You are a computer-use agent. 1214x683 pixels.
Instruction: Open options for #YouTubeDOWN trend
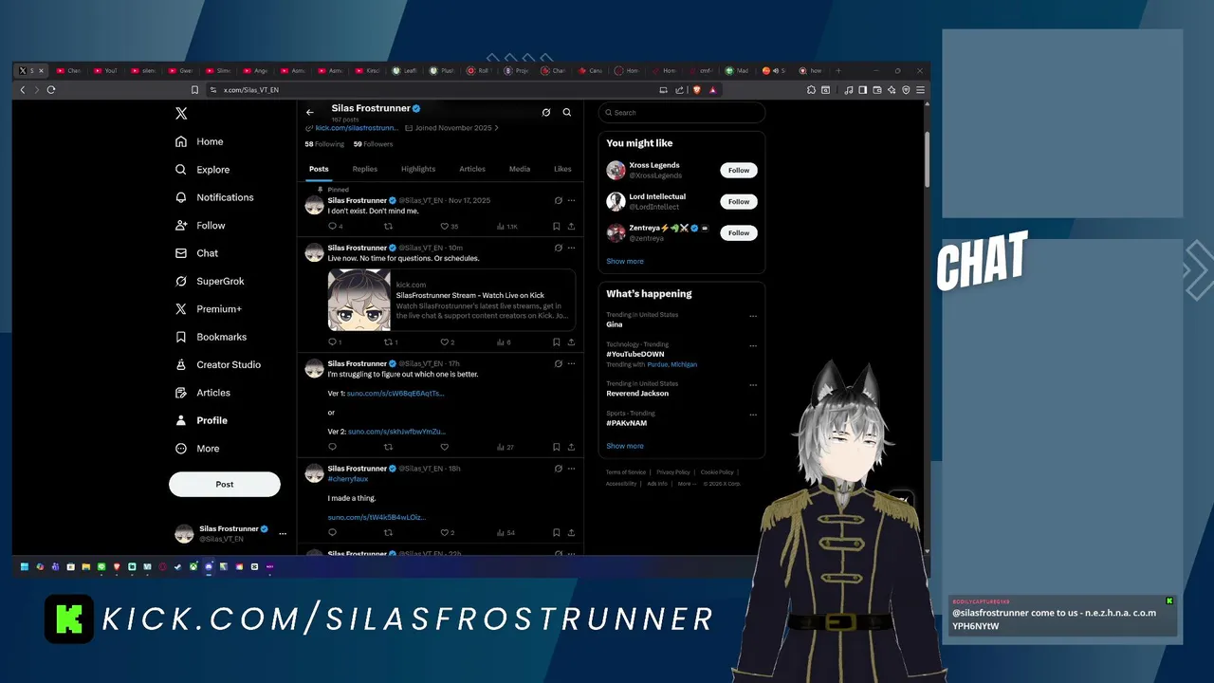point(753,346)
